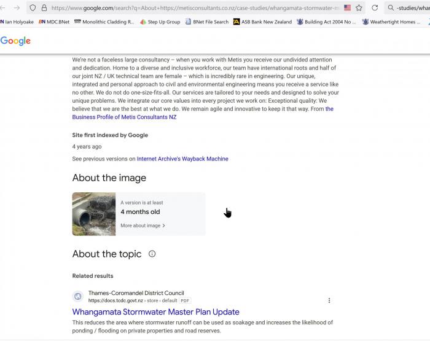This screenshot has height=341, width=430.
Task: Open the Building Act 2004 bookmark
Action: pyautogui.click(x=326, y=22)
